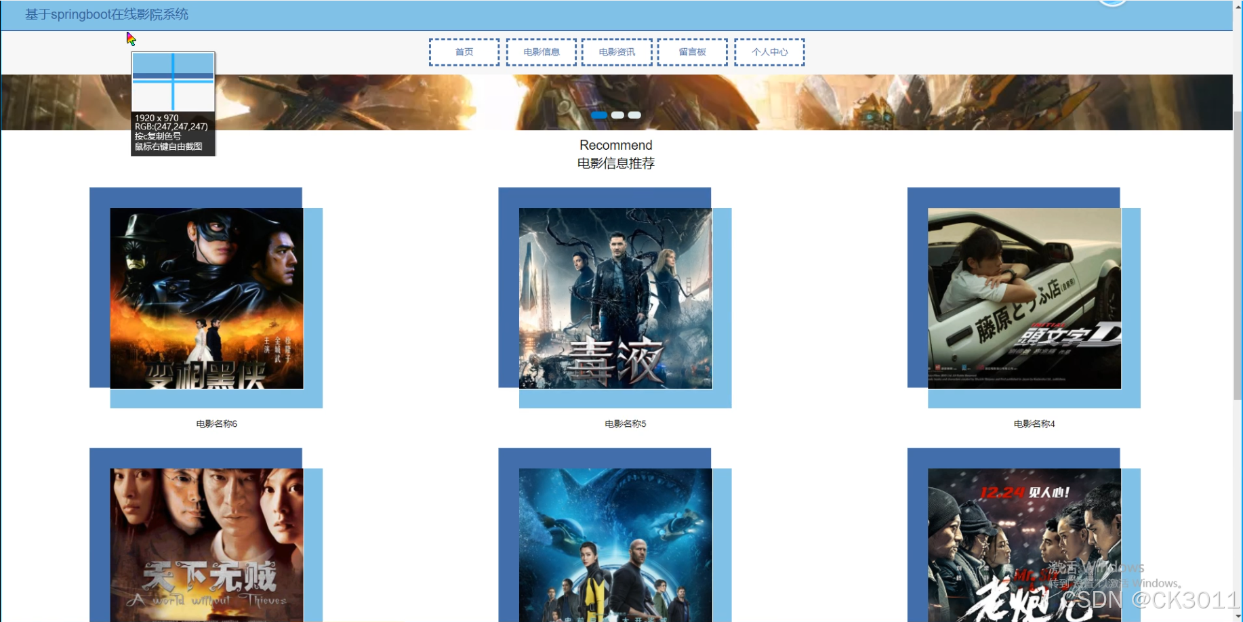The width and height of the screenshot is (1243, 622).
Task: Open the 个人中心 navigation item
Action: [x=769, y=52]
